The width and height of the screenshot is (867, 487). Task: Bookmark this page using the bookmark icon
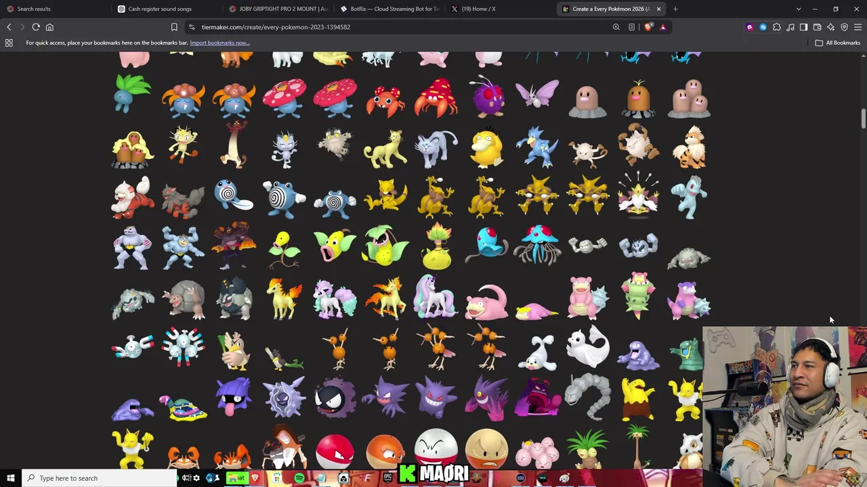click(174, 27)
